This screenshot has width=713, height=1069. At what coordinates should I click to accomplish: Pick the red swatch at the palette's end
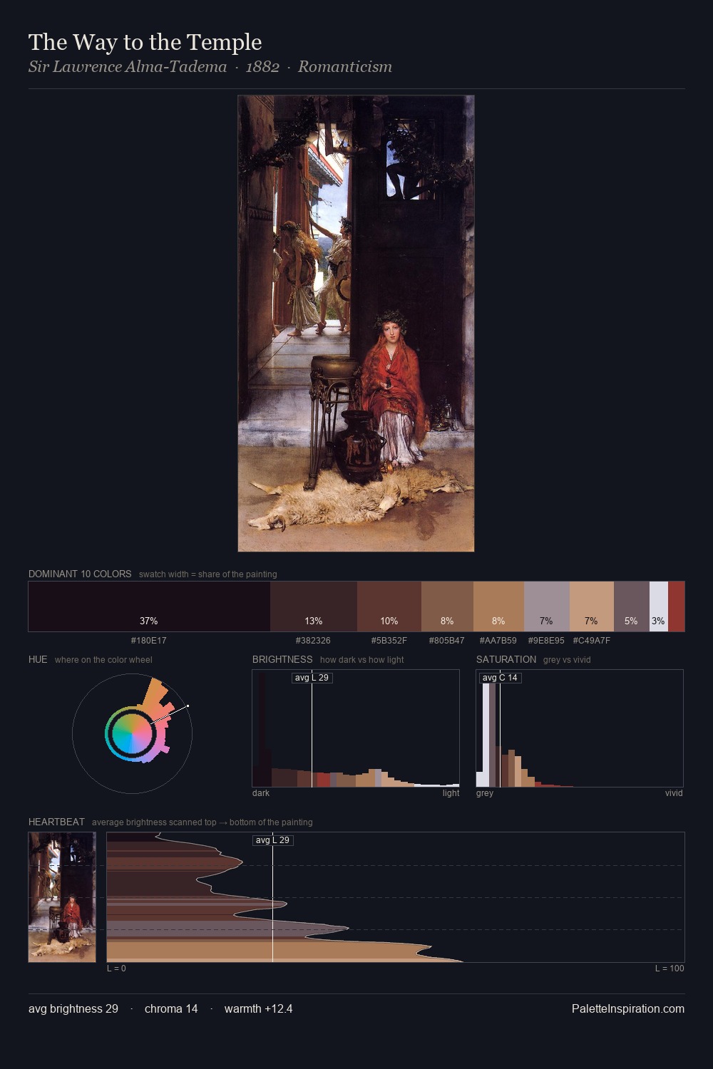click(676, 606)
